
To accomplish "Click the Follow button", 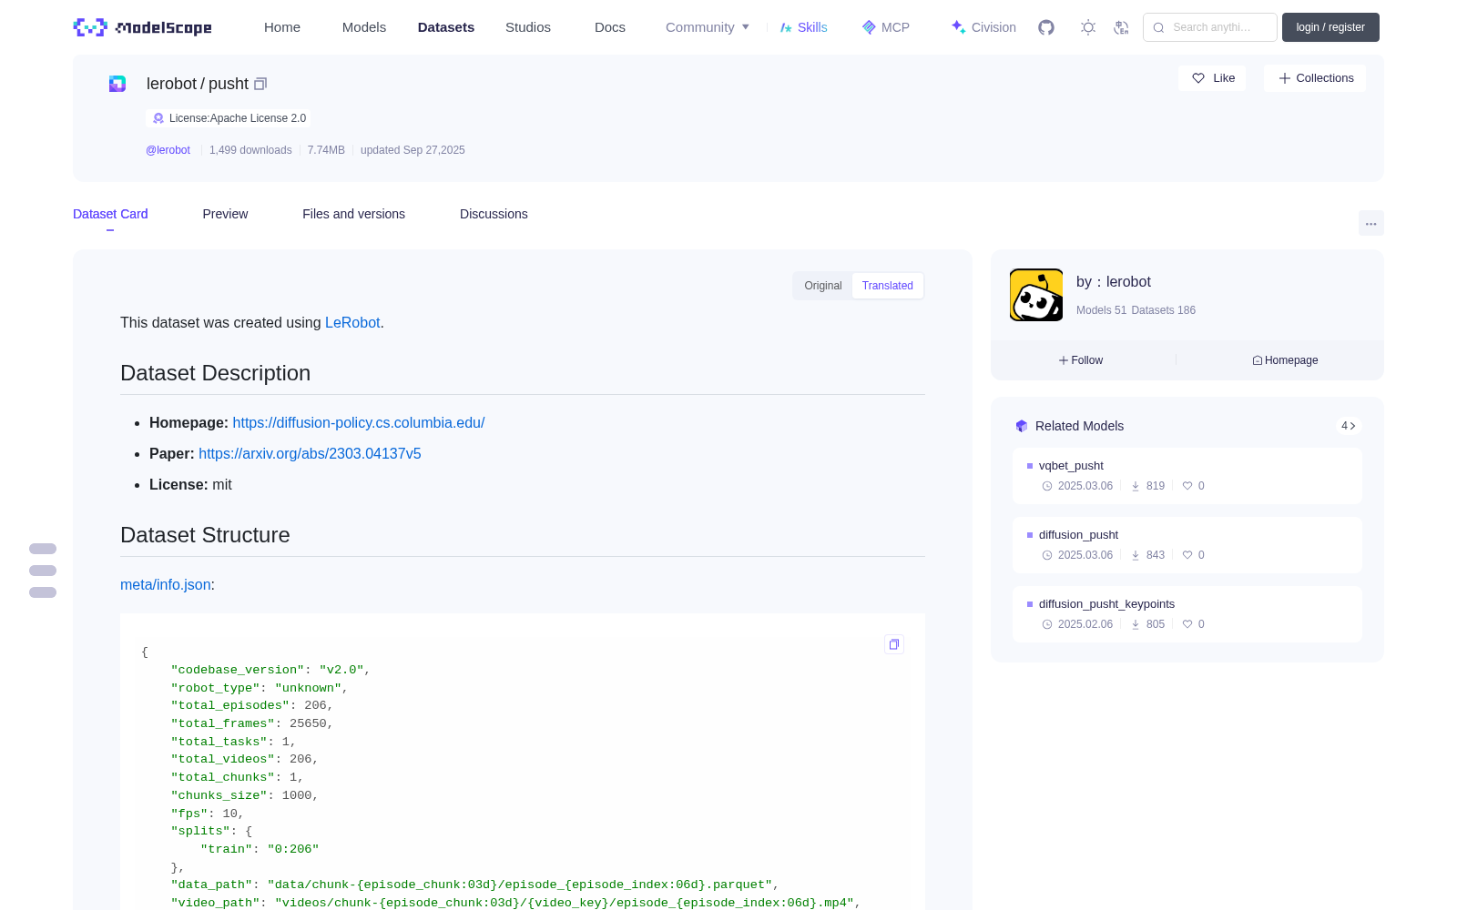I will [1081, 360].
